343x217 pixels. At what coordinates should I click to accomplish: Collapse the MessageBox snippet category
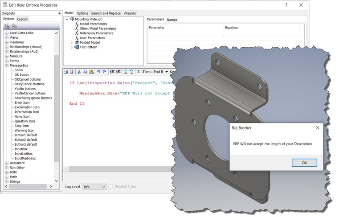(x=7, y=66)
